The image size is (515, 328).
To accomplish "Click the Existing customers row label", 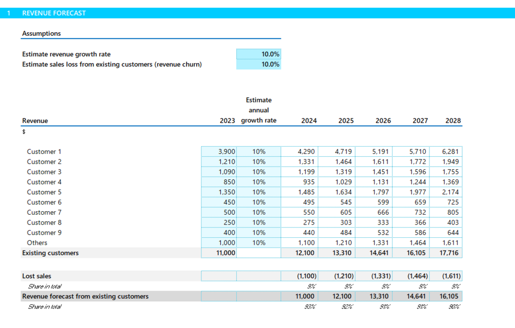I will click(x=50, y=253).
